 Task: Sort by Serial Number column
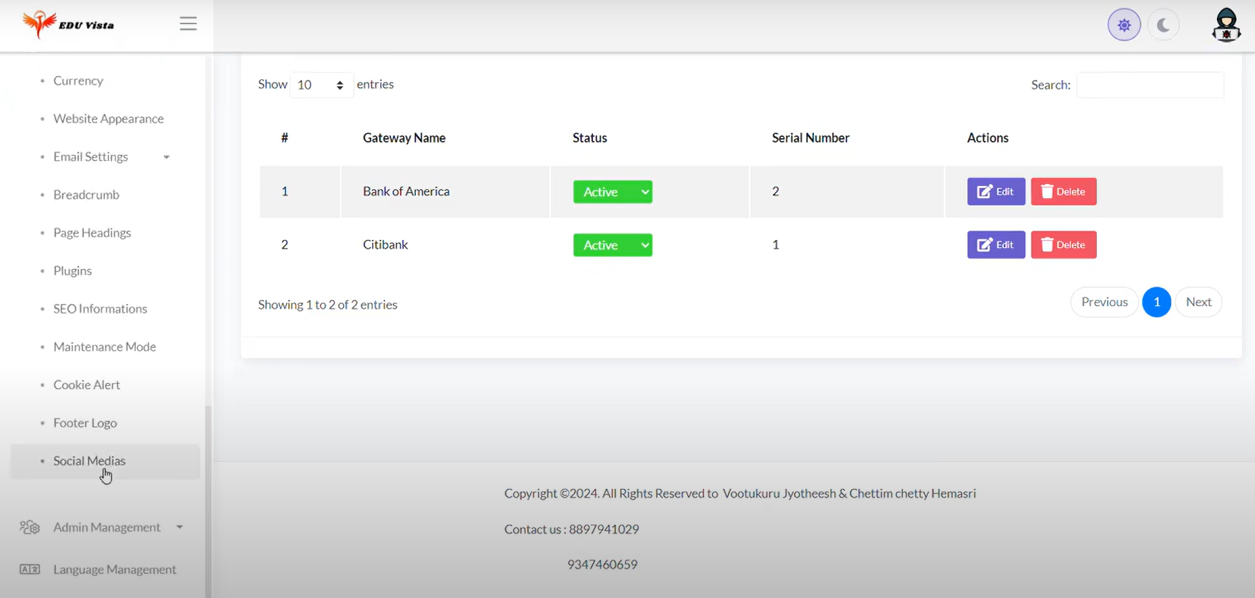click(x=811, y=138)
